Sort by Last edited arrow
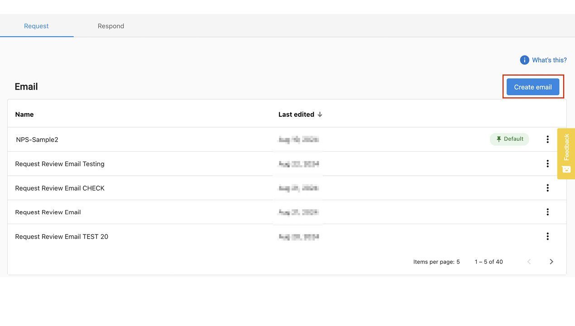Screen dimensions: 575x326 pyautogui.click(x=320, y=115)
